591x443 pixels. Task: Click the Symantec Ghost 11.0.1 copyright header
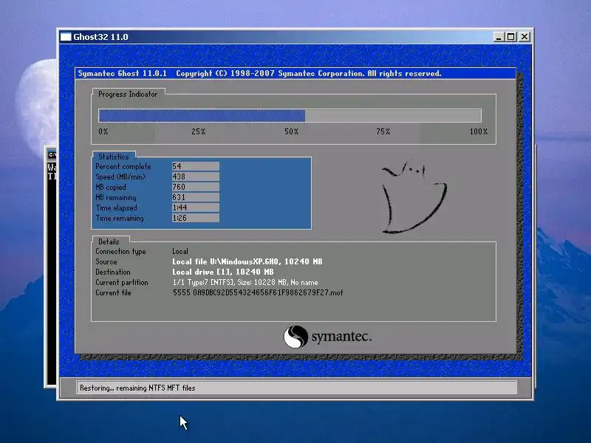pos(259,73)
